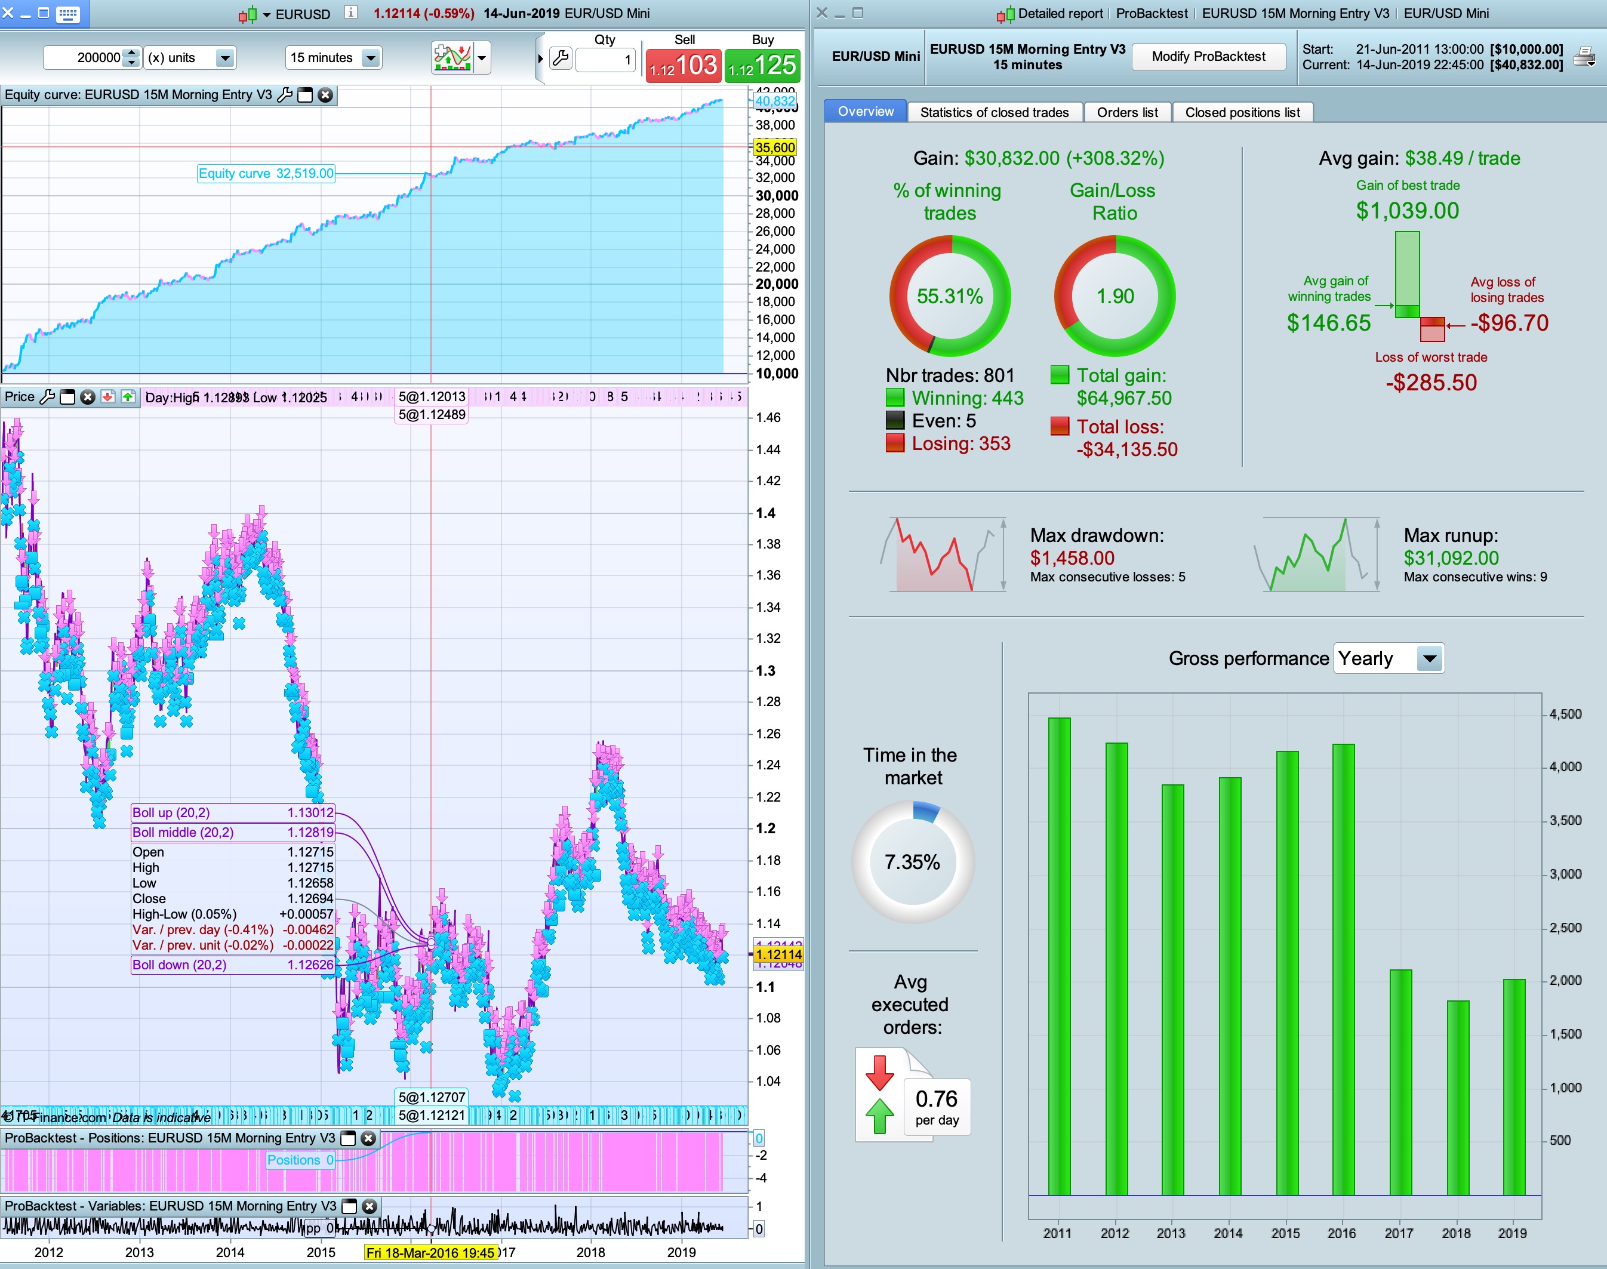Toggle the red down-arrow on Price panel
Viewport: 1607px width, 1269px height.
point(107,397)
